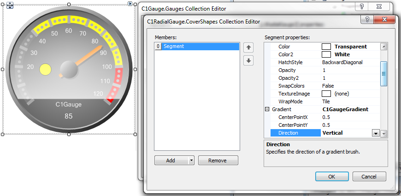Click the Color Transparent swatch

(x=326, y=47)
